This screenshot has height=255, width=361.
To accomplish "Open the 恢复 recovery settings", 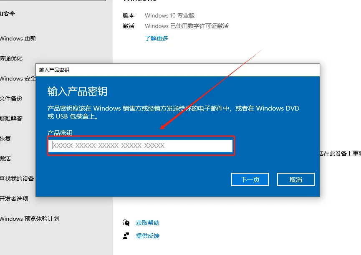I will click(5, 139).
